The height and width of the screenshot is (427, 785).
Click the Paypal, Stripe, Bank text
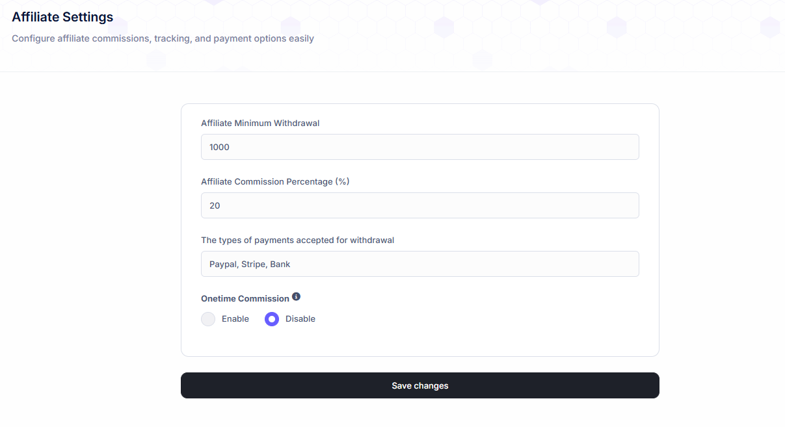250,264
